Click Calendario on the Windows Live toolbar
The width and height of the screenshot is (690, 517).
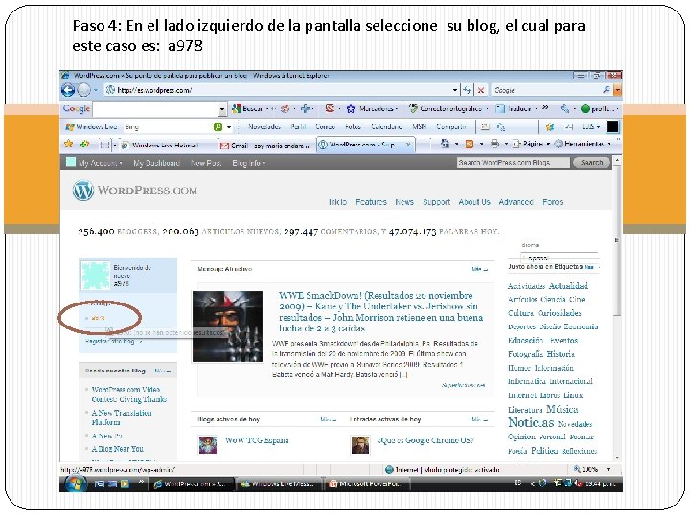[x=387, y=127]
